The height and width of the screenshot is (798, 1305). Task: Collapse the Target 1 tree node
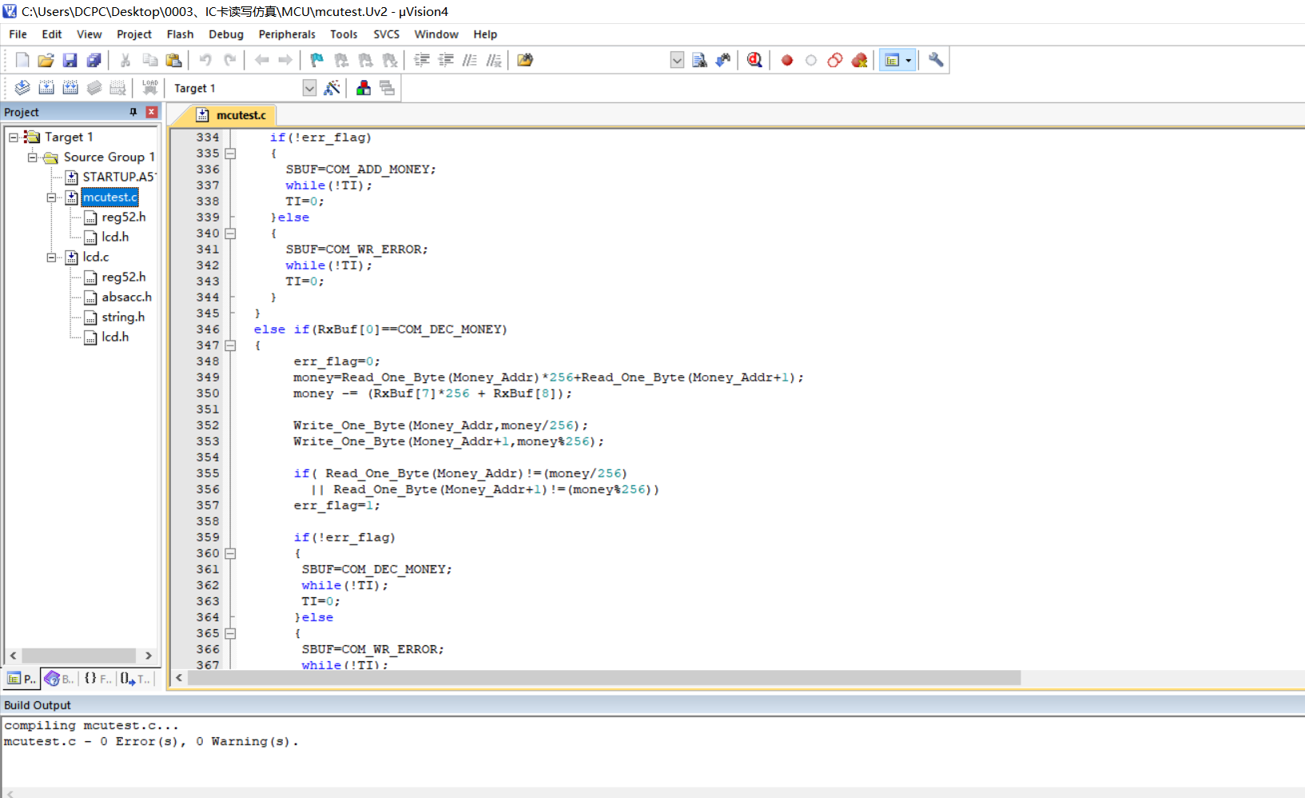tap(14, 138)
